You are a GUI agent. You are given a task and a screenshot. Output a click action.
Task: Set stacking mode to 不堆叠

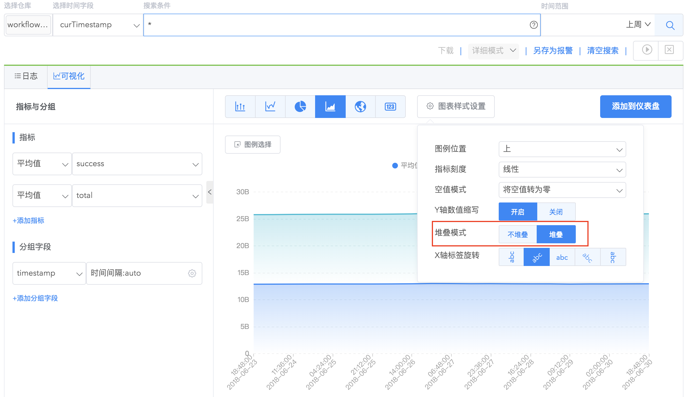pyautogui.click(x=518, y=234)
